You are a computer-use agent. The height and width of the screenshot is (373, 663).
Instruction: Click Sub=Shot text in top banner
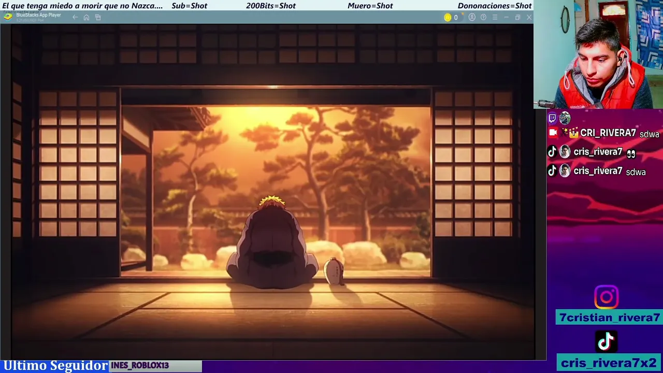(x=189, y=6)
